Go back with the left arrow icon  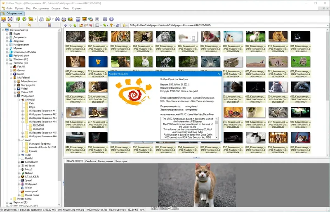66,25
